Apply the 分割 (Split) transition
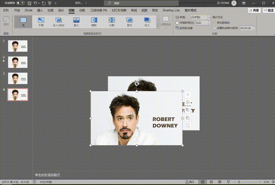The height and width of the screenshot is (185, 275). [111, 21]
